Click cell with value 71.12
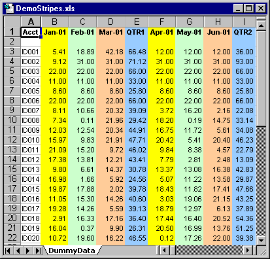 tap(137, 61)
